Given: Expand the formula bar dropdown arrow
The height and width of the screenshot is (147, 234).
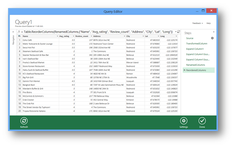Looking at the screenshot, I should [176, 32].
